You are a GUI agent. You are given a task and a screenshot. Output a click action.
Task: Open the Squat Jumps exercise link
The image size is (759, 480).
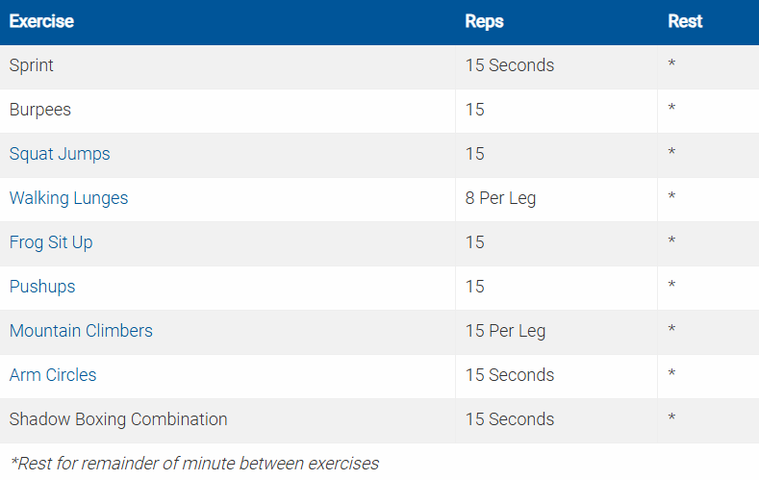pyautogui.click(x=60, y=154)
